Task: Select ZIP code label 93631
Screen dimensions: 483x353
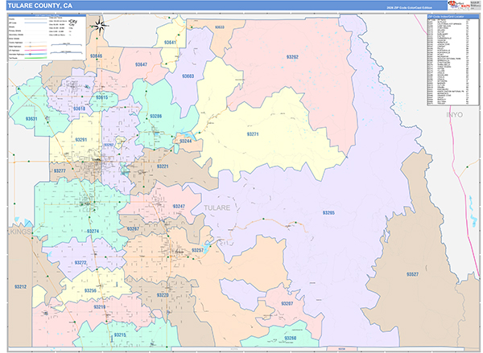Action: tap(31, 118)
